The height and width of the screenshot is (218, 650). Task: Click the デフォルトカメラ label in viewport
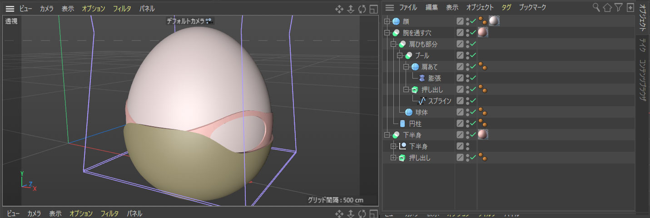pos(186,21)
